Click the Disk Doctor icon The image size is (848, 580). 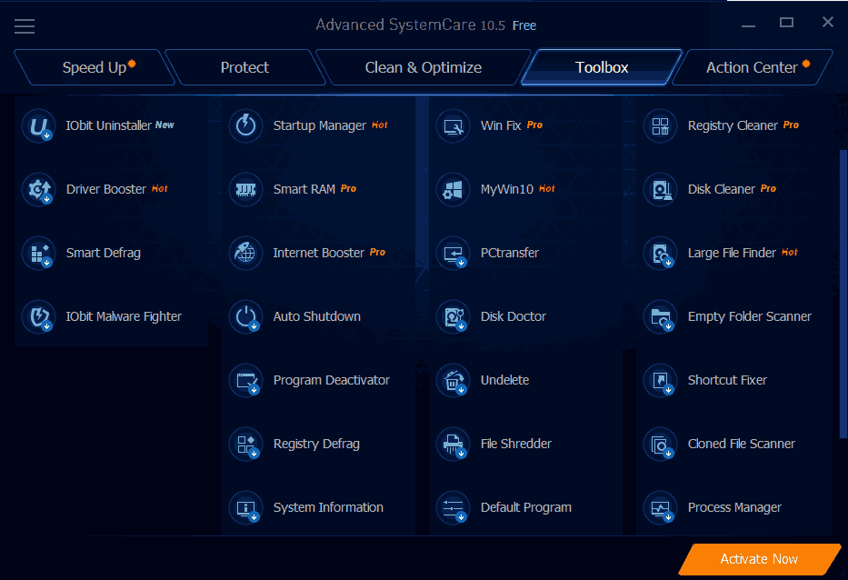click(454, 316)
